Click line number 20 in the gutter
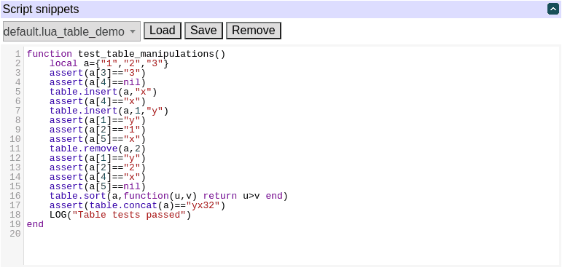Screen dimensions: 562x273 (x=15, y=234)
